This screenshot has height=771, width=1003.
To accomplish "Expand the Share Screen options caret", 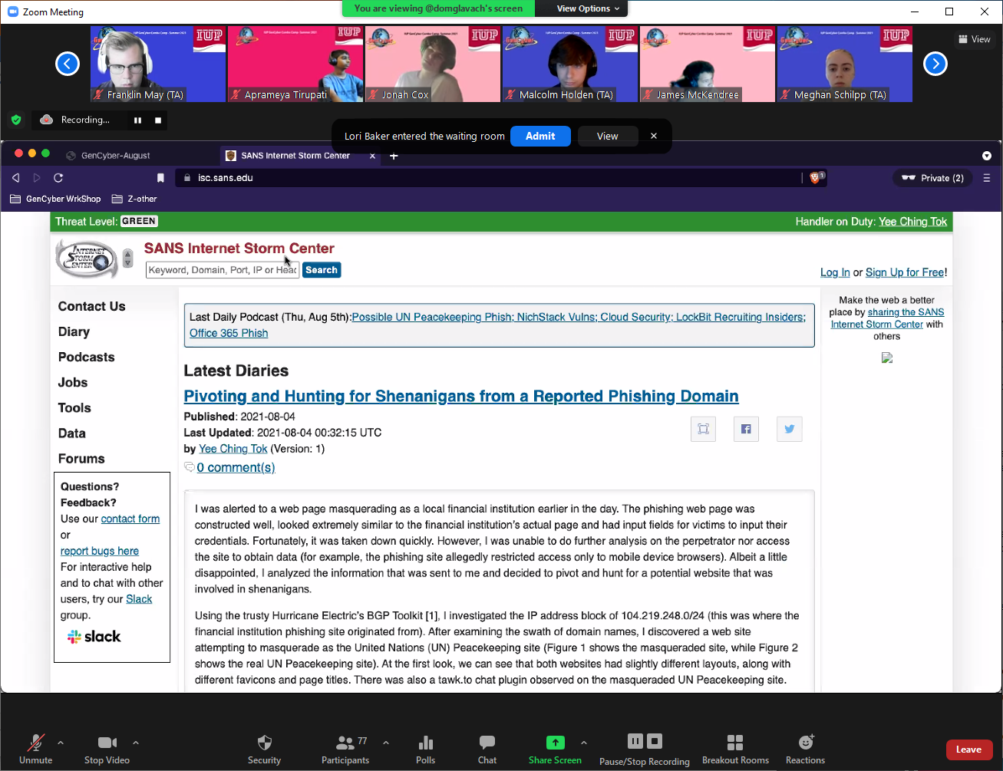I will pyautogui.click(x=584, y=743).
